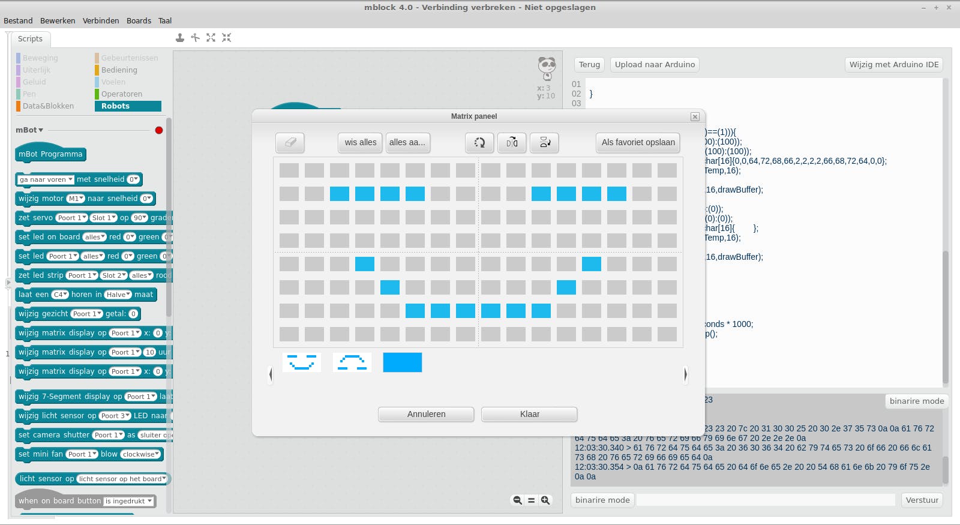Viewport: 960px width, 525px height.
Task: Flip the matrix pattern vertically
Action: point(544,143)
